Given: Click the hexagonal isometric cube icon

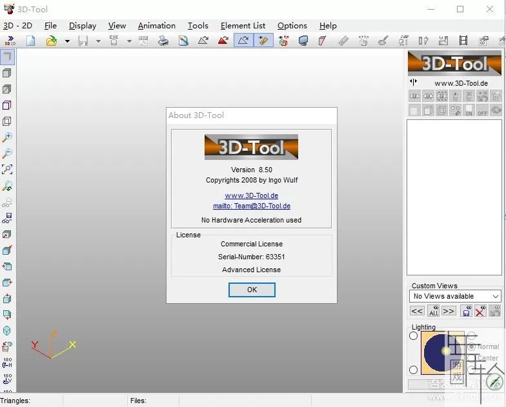Looking at the screenshot, I should click(7, 330).
